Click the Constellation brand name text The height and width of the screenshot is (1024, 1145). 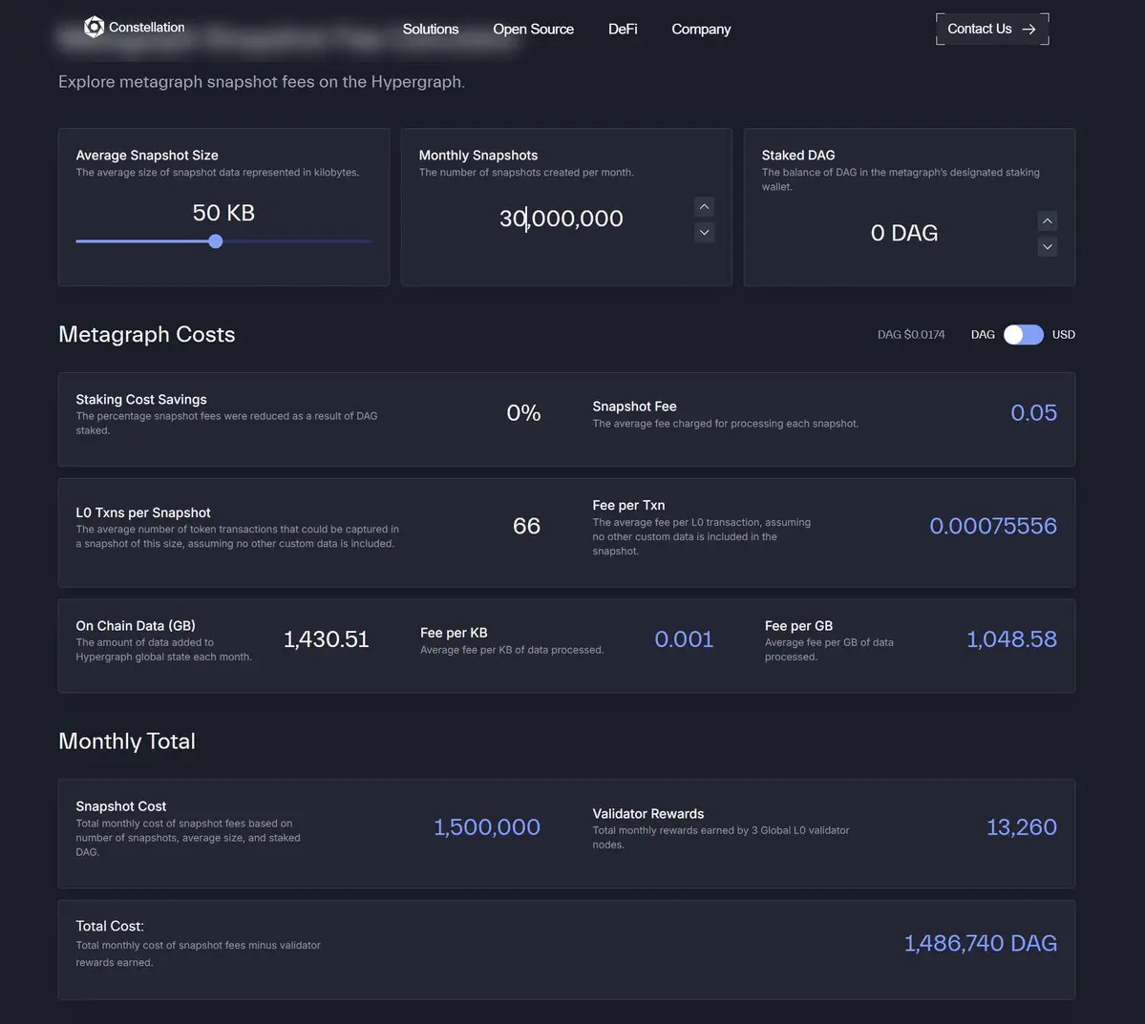[147, 27]
